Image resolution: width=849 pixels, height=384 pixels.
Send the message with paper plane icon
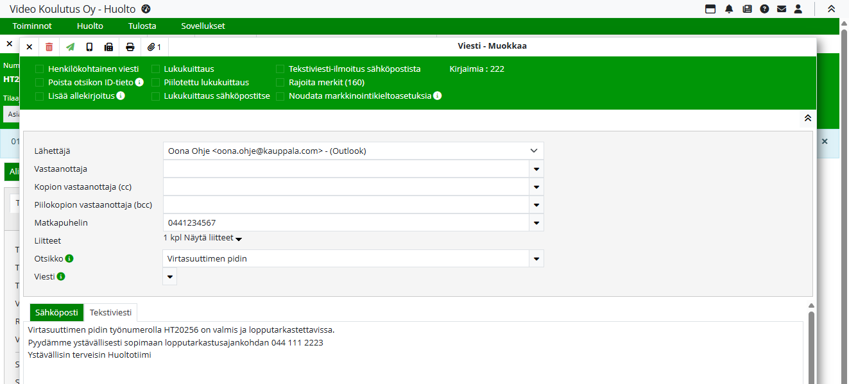[x=70, y=47]
